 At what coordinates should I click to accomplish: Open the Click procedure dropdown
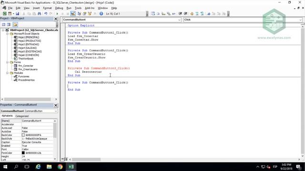point(300,20)
